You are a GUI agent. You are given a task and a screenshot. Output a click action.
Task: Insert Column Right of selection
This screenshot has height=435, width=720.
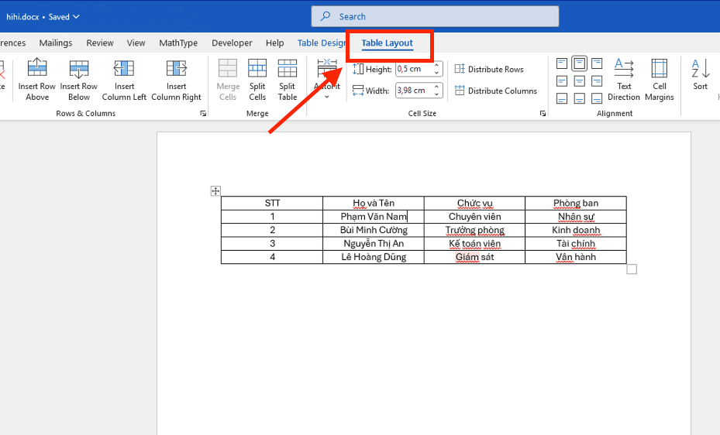(x=177, y=79)
